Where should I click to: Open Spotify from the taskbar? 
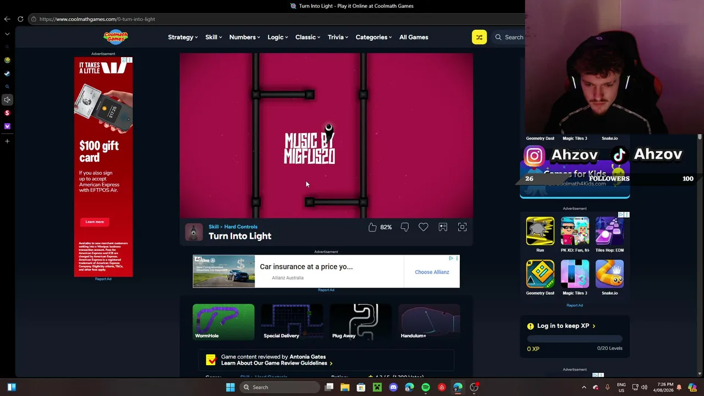pyautogui.click(x=426, y=387)
